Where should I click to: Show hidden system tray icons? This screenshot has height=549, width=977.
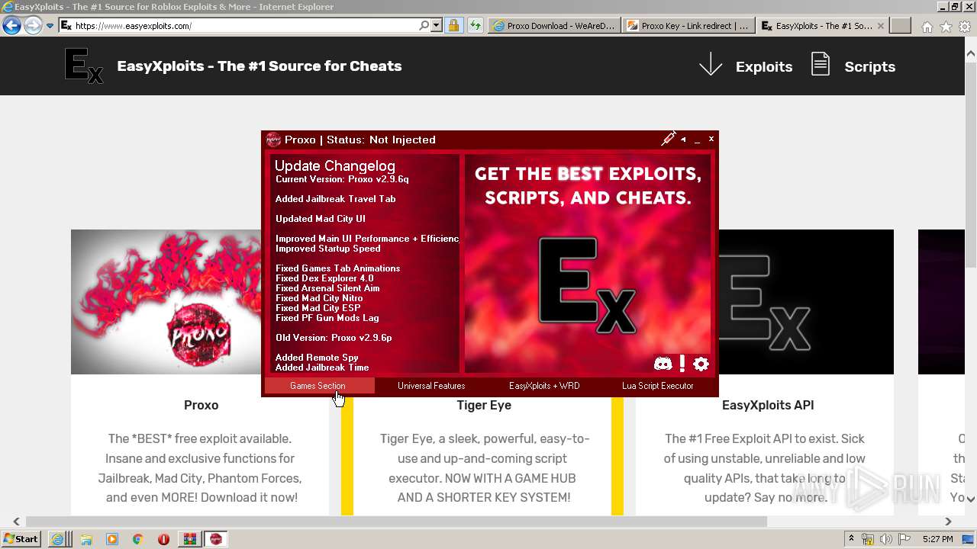852,538
